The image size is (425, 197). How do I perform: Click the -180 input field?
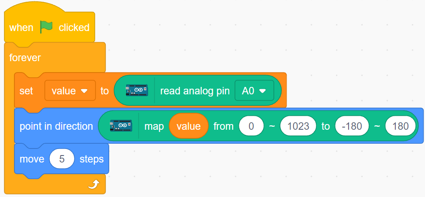pos(352,126)
